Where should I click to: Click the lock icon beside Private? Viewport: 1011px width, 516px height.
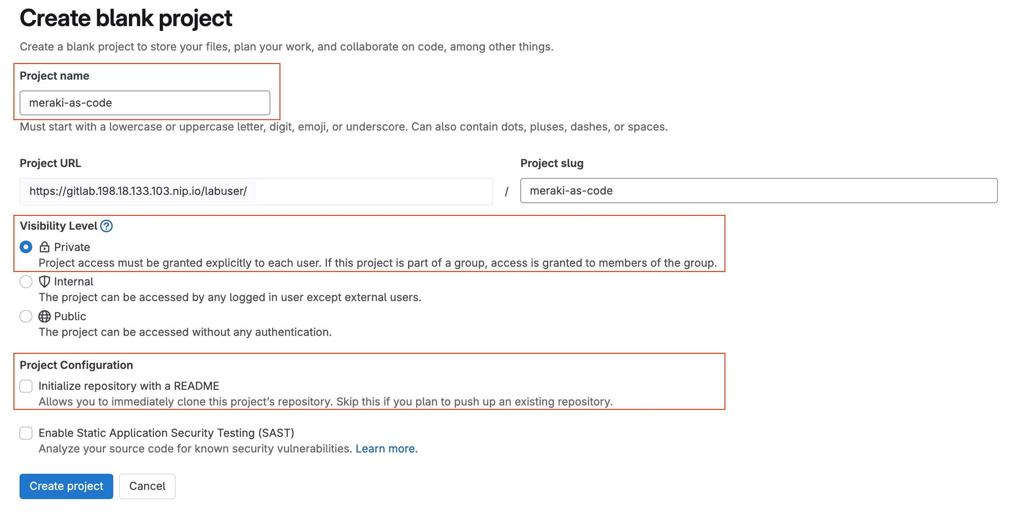[44, 247]
